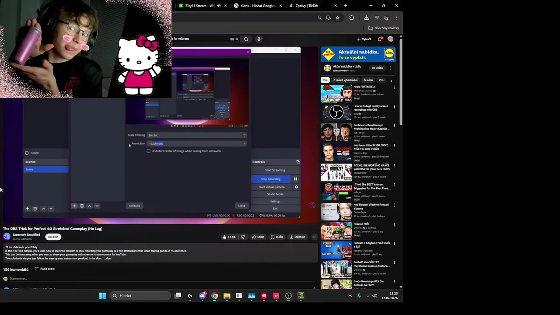Click Do letáku on the Lidl ad
The image size is (560, 315).
click(377, 68)
